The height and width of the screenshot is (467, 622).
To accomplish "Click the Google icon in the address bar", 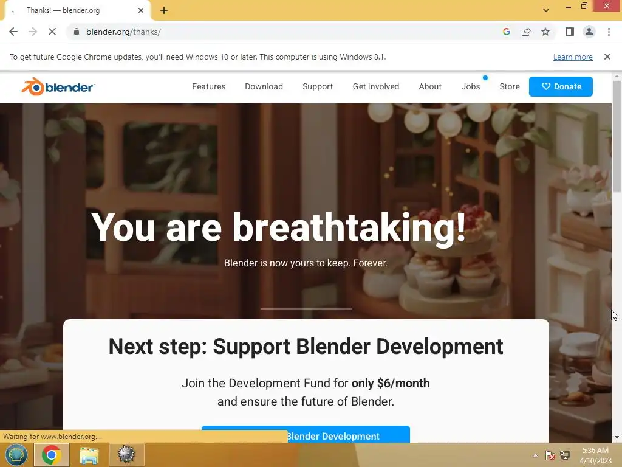I will pos(506,32).
